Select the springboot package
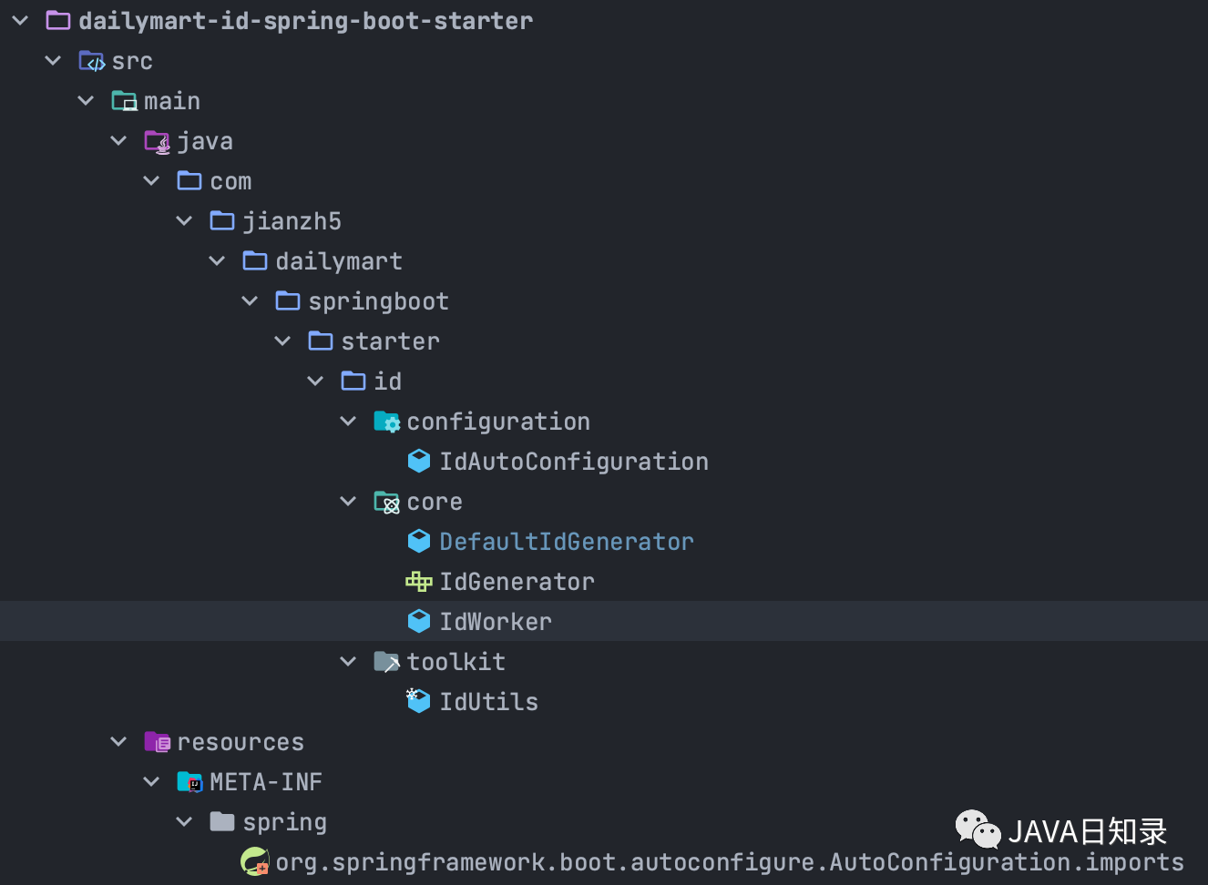The width and height of the screenshot is (1208, 885). click(x=378, y=301)
